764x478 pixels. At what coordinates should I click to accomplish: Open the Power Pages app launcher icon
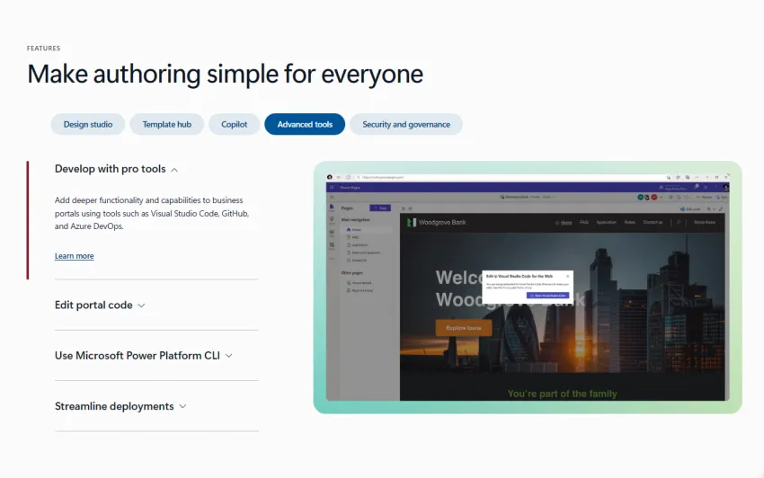[x=331, y=186]
